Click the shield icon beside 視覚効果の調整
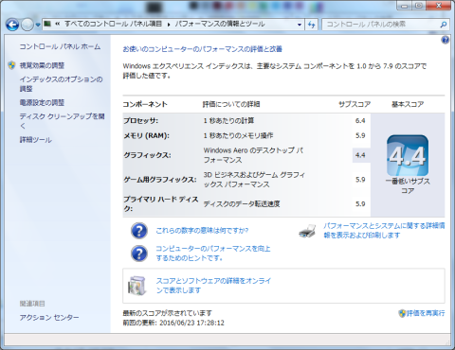This screenshot has width=455, height=350. pyautogui.click(x=11, y=65)
